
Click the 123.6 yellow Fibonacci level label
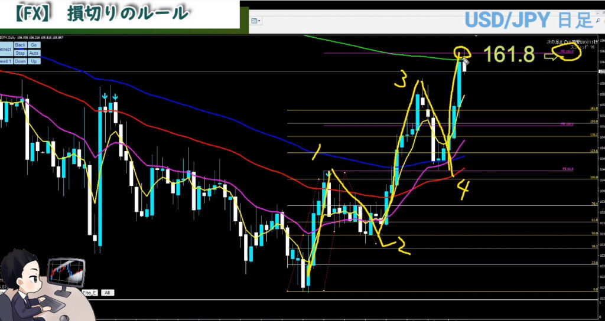coord(594,151)
